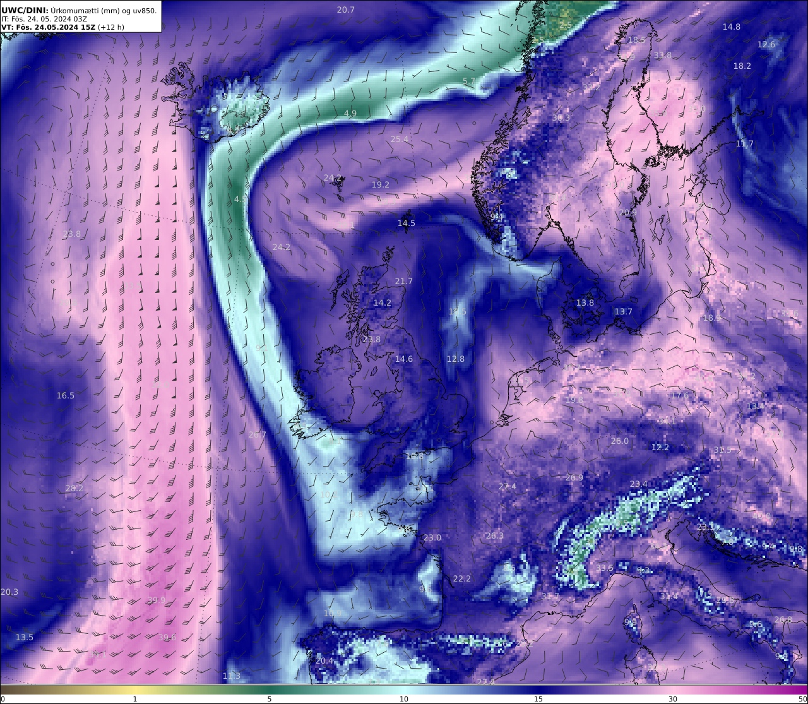Pick the 33.8 value label
808x704 pixels.
(x=663, y=55)
